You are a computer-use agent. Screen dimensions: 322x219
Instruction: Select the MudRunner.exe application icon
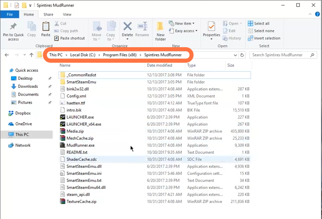coord(62,145)
